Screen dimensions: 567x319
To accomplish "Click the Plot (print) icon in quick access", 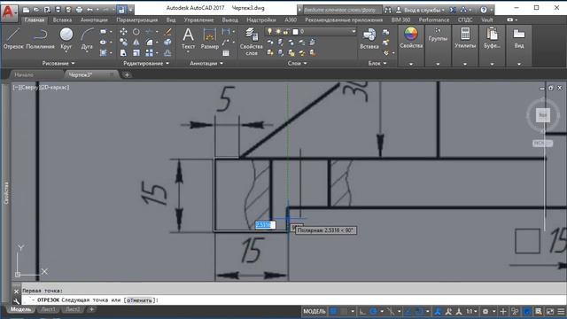I will click(x=79, y=10).
